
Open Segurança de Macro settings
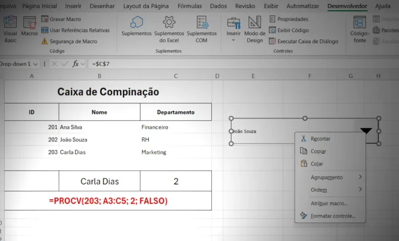click(x=69, y=42)
